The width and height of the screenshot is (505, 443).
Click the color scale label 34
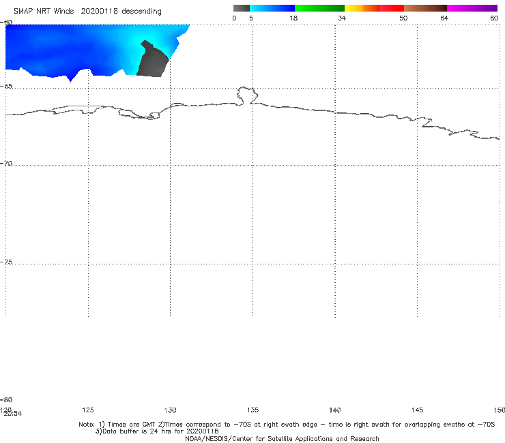click(342, 18)
